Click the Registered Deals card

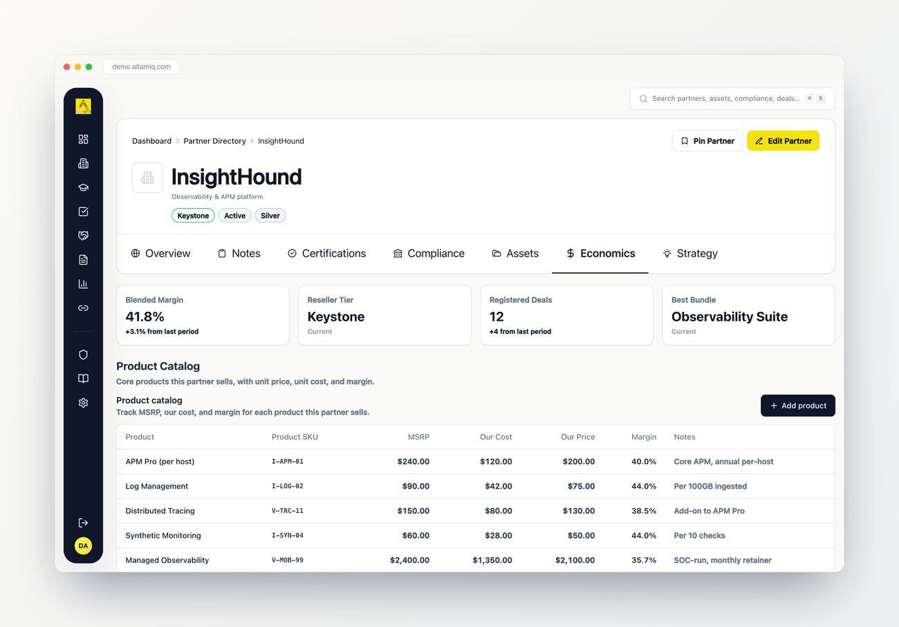(566, 315)
